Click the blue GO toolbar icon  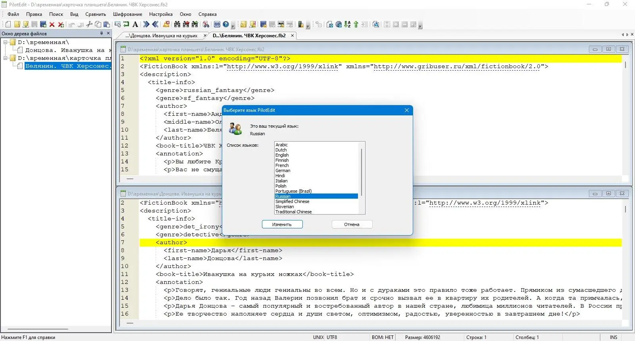pyautogui.click(x=217, y=25)
